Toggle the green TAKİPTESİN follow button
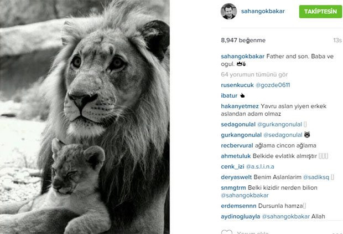Screen dimensions: 343x234 coord(320,12)
